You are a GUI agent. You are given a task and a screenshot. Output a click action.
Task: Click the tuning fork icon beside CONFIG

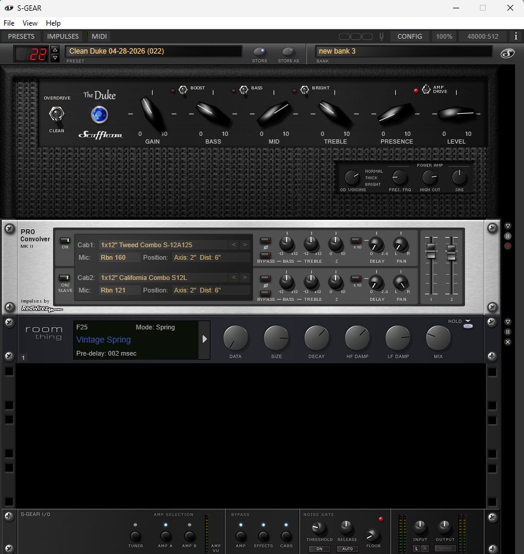click(x=382, y=36)
